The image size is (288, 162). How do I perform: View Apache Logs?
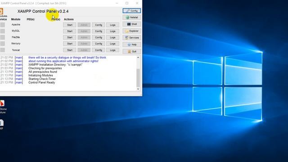112,25
